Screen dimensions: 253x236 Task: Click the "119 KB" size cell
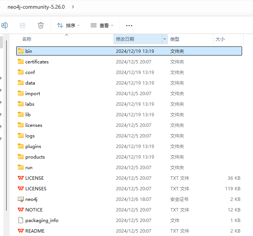click(233, 188)
